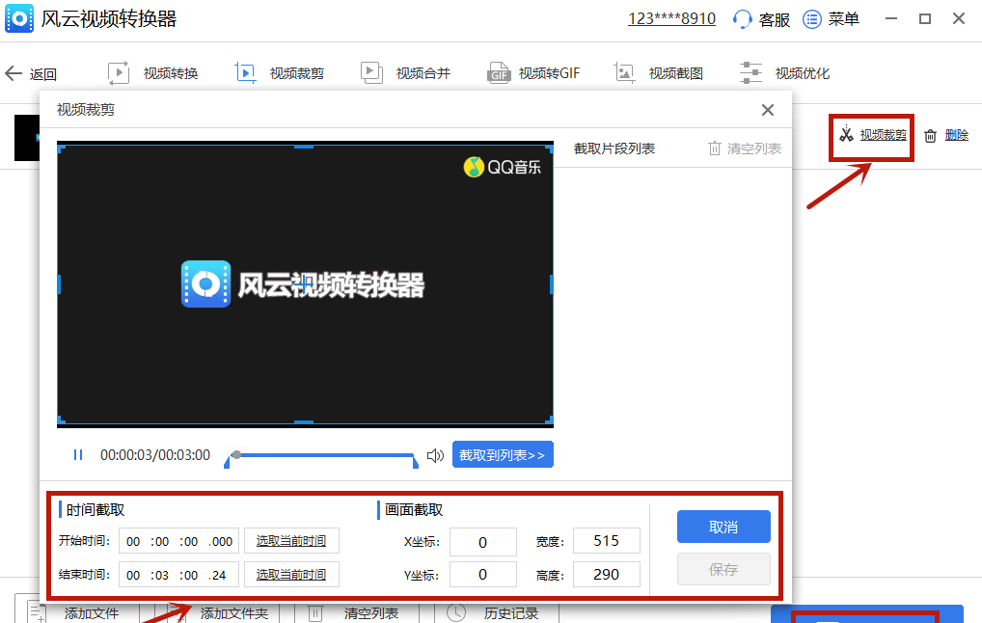Image resolution: width=982 pixels, height=623 pixels.
Task: Click 选取当前时间 for 结束时间
Action: pyautogui.click(x=291, y=574)
